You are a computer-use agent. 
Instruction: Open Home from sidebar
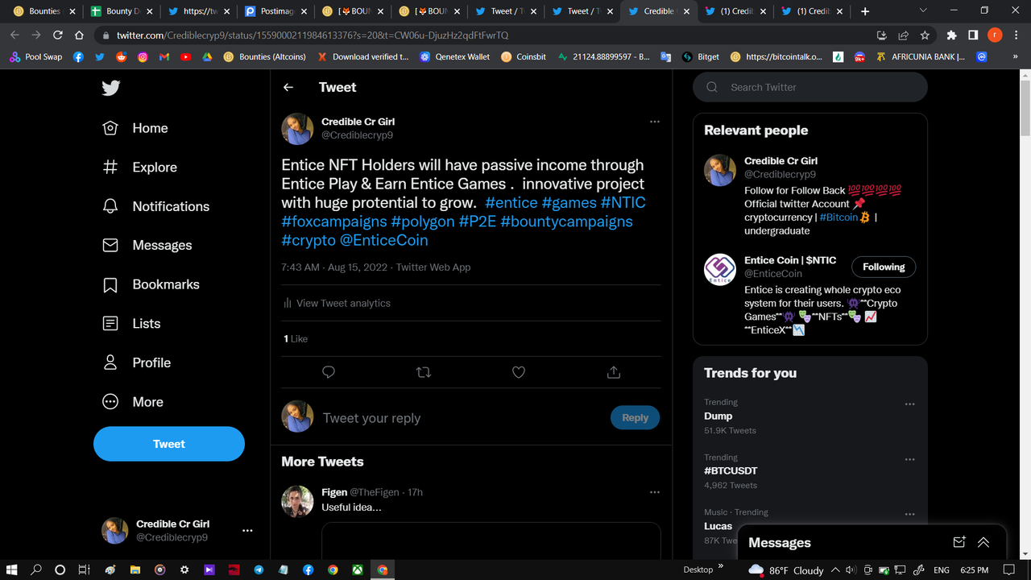coord(135,128)
